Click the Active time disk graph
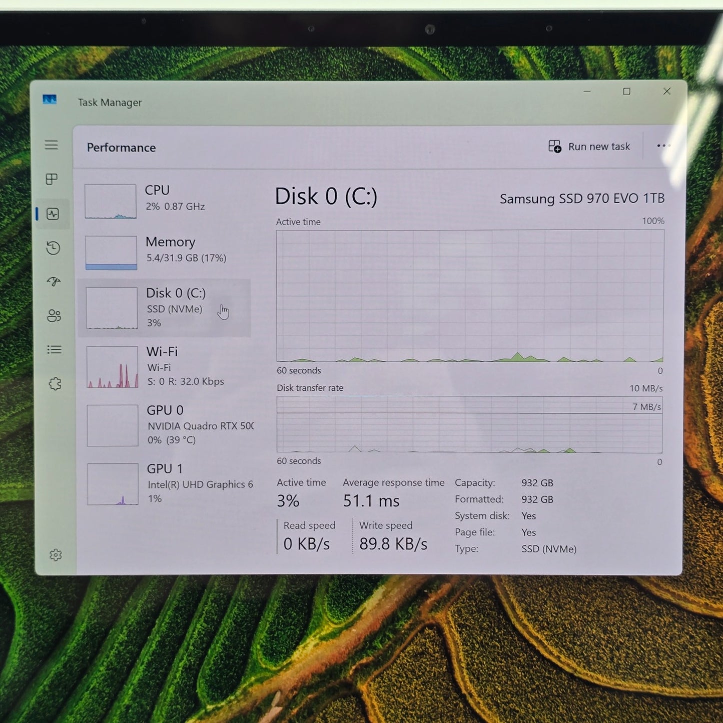The height and width of the screenshot is (723, 723). coord(470,295)
